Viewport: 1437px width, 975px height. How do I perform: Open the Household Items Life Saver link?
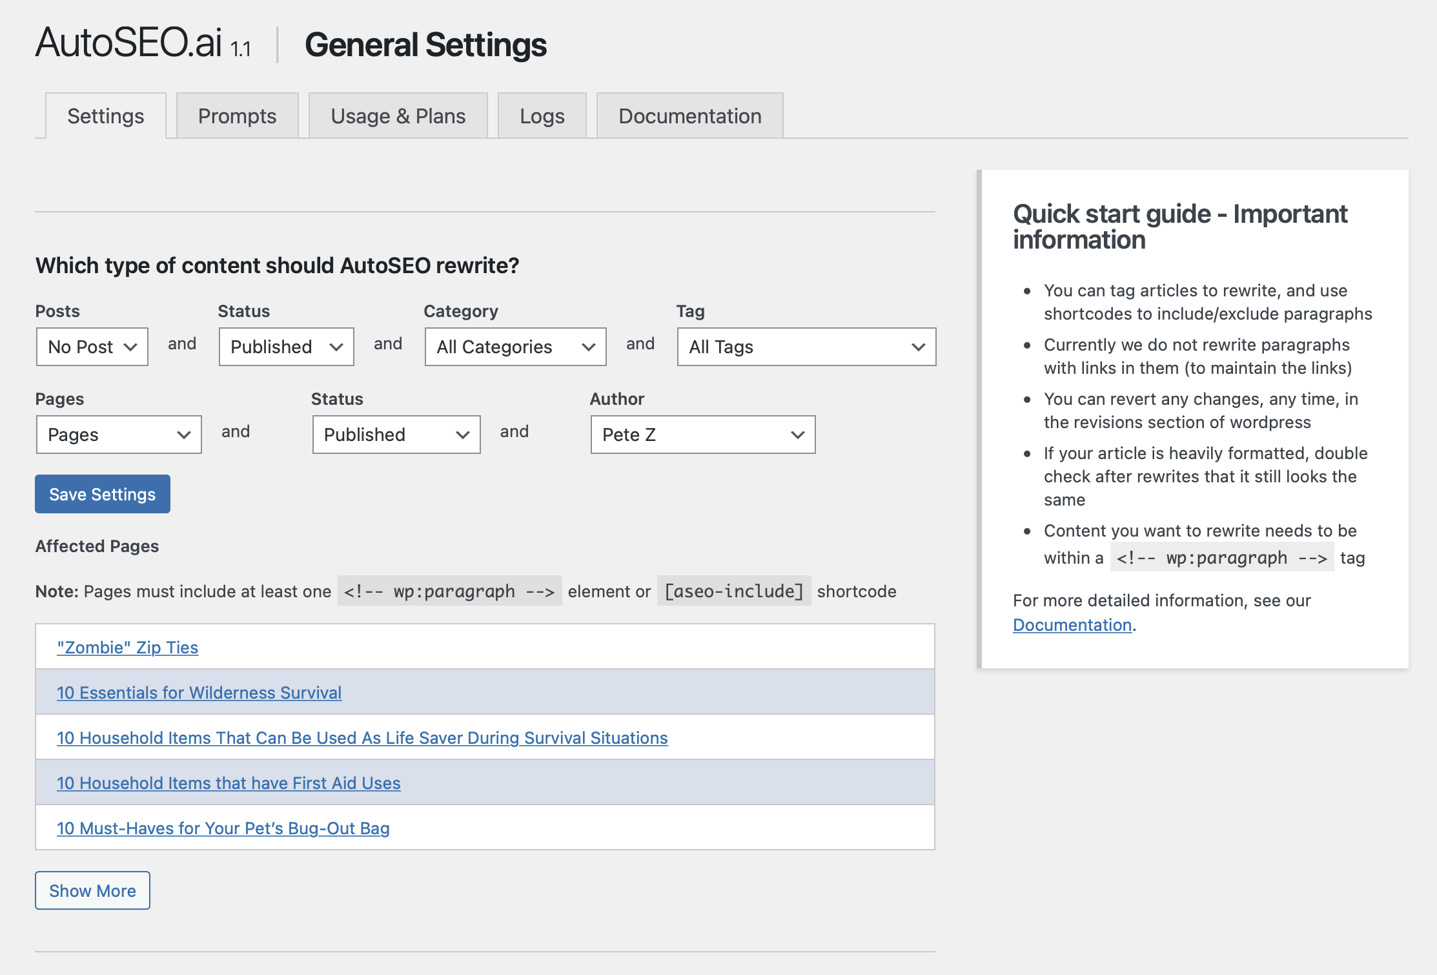coord(362,737)
